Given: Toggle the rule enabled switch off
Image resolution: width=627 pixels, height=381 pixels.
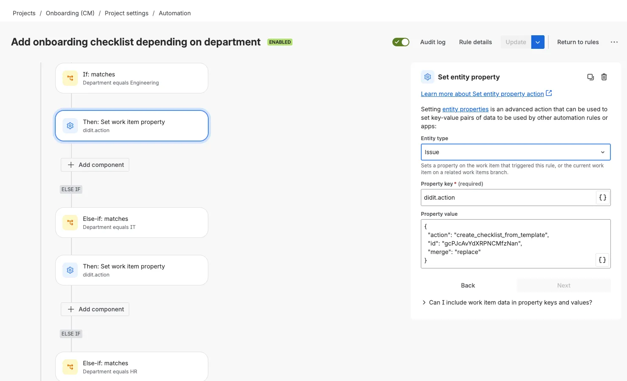Looking at the screenshot, I should [x=401, y=42].
